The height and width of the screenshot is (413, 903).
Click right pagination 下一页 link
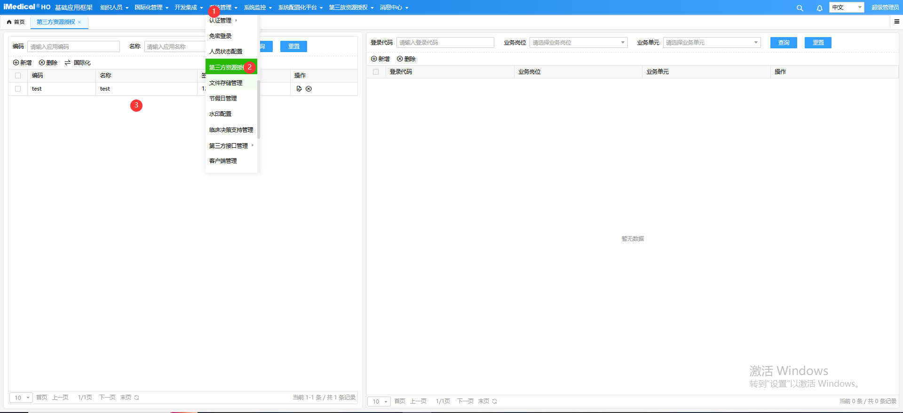[x=465, y=401]
